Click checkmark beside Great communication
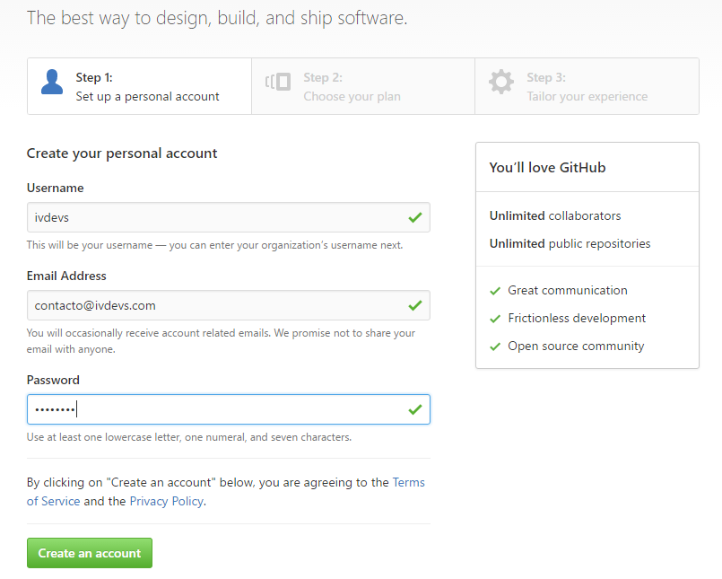The image size is (722, 579). [x=495, y=291]
